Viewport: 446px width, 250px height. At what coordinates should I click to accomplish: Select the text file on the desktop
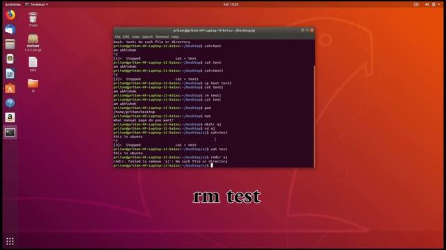33,64
